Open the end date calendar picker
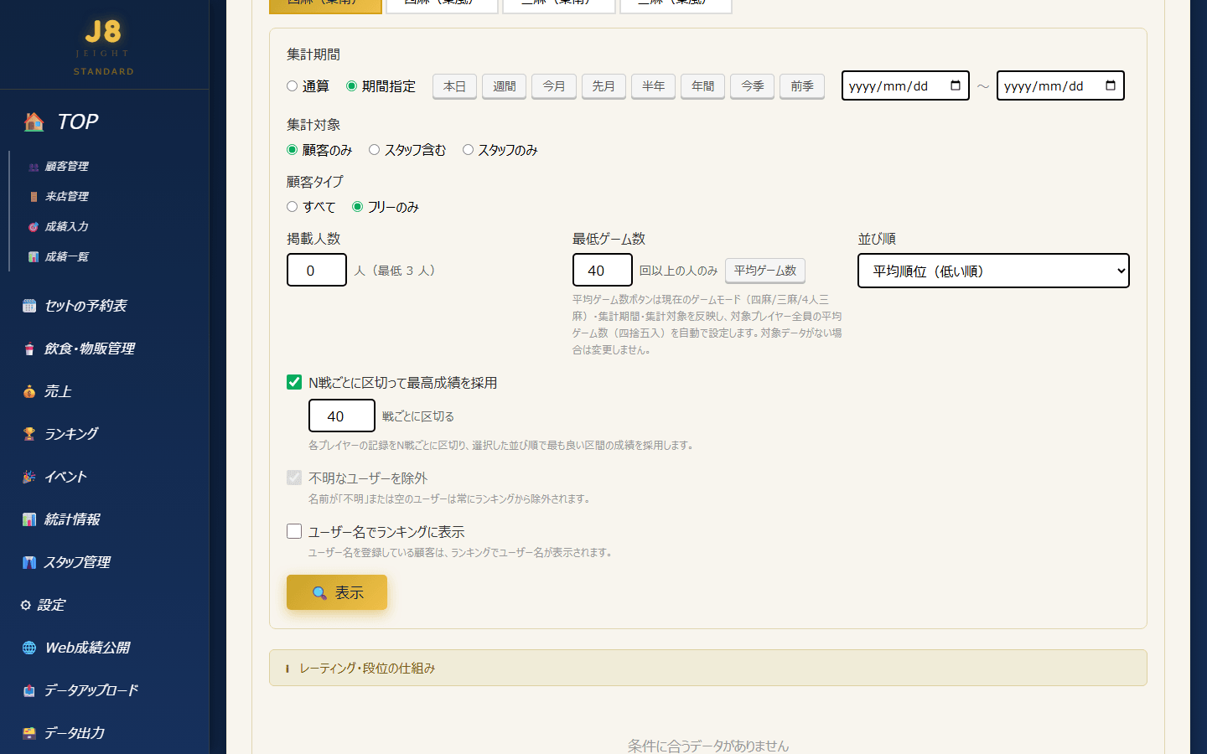 [1111, 85]
